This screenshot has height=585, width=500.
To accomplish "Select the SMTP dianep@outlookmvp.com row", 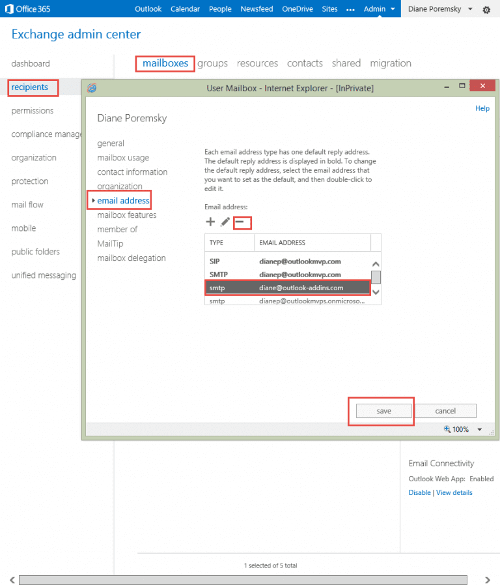I will tap(288, 275).
